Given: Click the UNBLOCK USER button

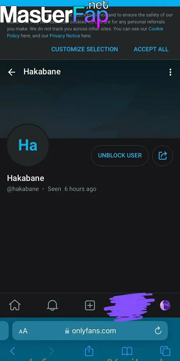Looking at the screenshot, I should [120, 156].
